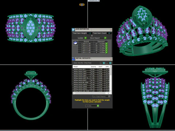Image resolution: width=175 pixels, height=131 pixels.
Task: Click the green Calculate arrow button
Action: 98,106
